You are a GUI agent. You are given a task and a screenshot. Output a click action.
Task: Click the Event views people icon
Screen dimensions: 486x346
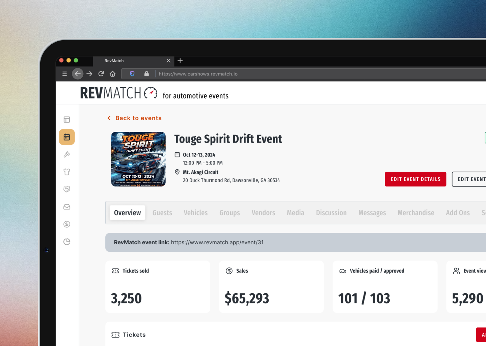(456, 271)
